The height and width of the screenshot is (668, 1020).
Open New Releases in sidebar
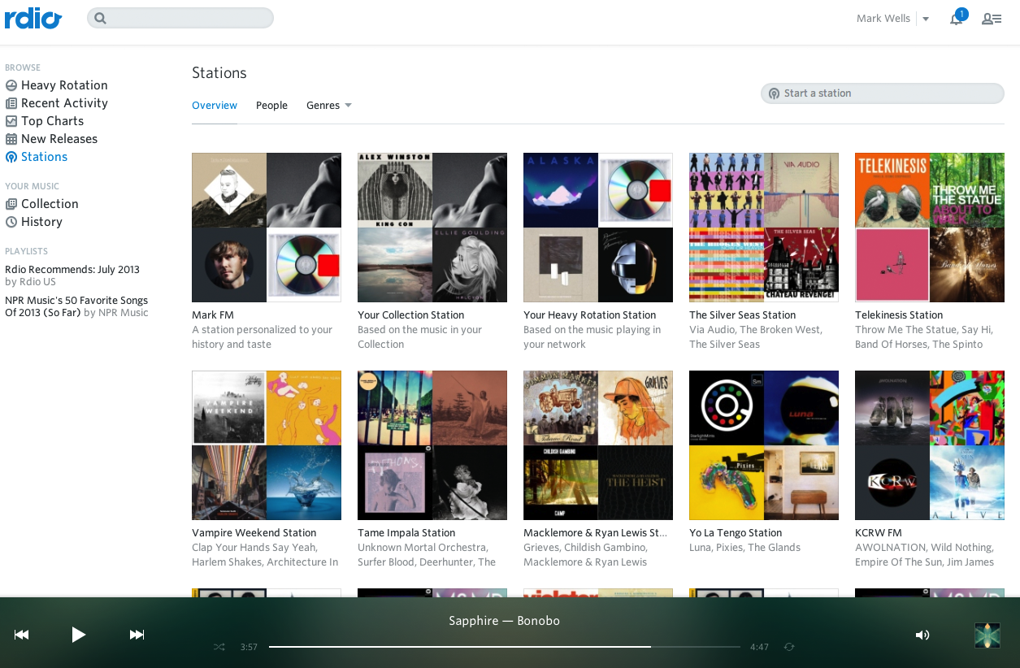pos(59,139)
